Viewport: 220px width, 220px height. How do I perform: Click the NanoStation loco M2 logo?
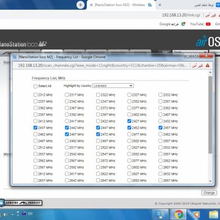[24, 44]
